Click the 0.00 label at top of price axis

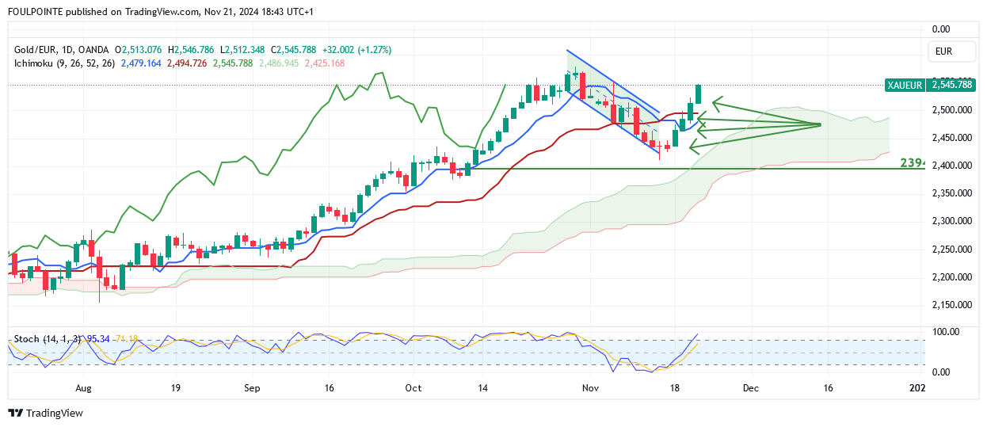coord(941,29)
